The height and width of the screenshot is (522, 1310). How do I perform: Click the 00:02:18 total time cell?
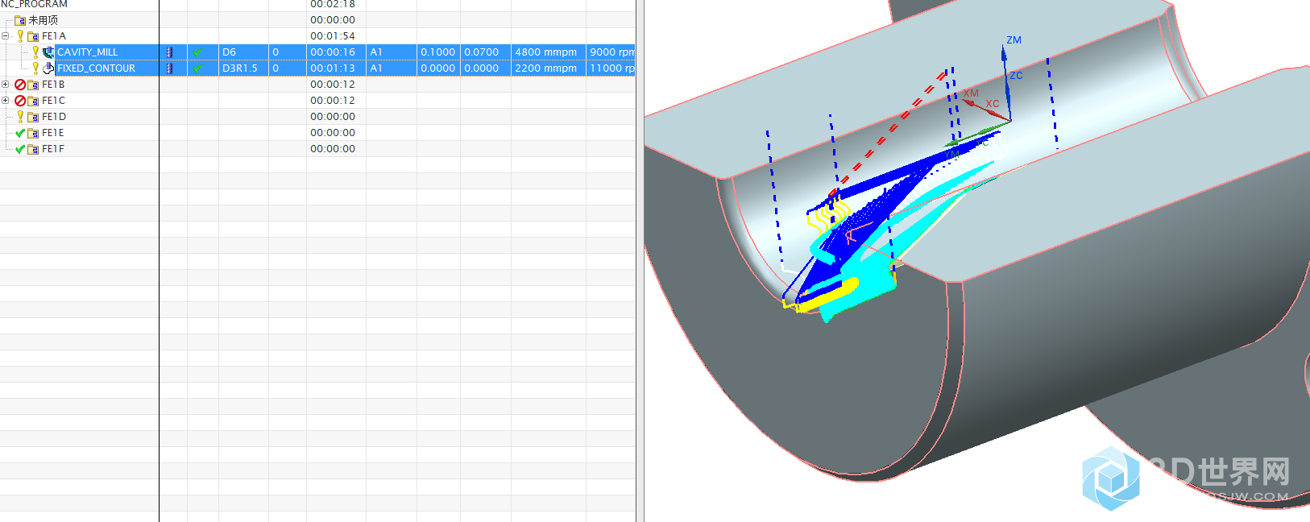pos(333,4)
